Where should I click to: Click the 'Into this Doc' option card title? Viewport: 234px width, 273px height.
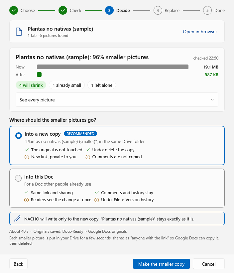click(x=39, y=177)
